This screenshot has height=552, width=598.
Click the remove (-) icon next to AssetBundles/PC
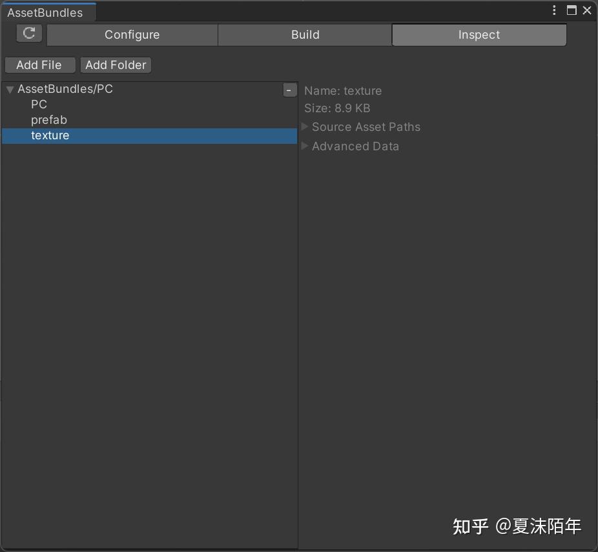tap(289, 90)
